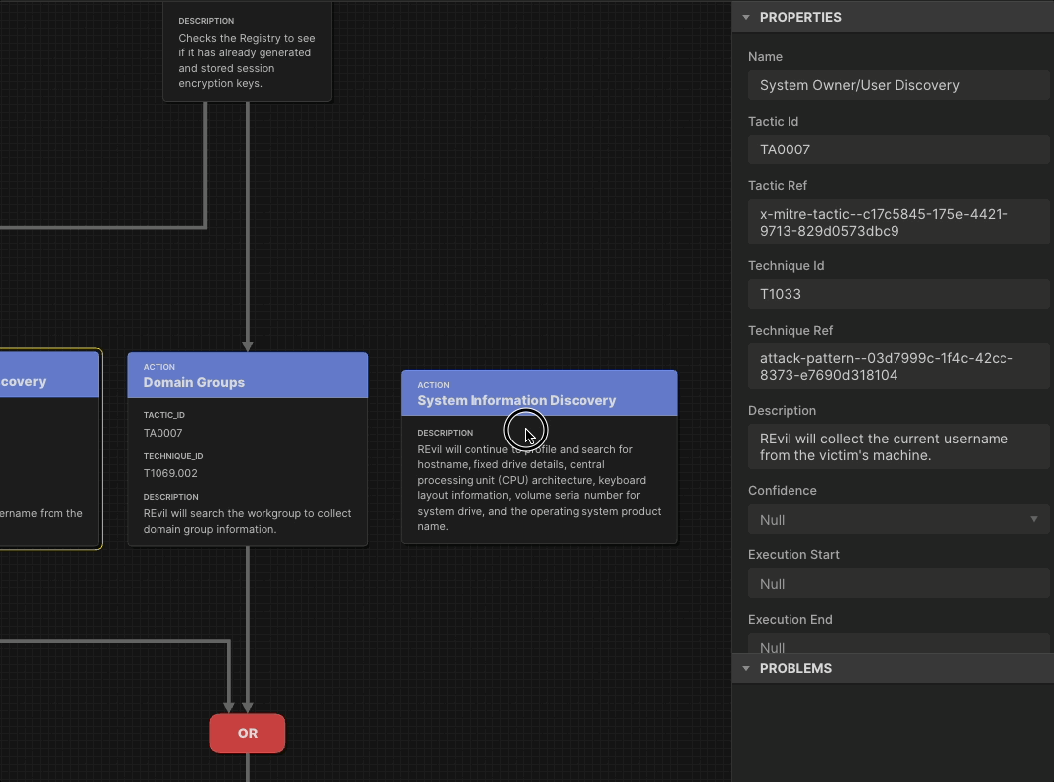Image resolution: width=1054 pixels, height=782 pixels.
Task: Click the Technique Ref attack-pattern field
Action: 898,366
